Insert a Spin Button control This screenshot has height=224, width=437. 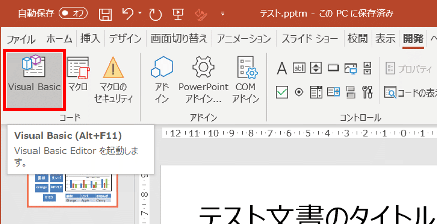[316, 68]
